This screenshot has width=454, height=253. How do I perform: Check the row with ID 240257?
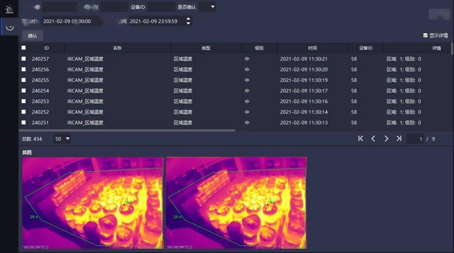coord(24,58)
